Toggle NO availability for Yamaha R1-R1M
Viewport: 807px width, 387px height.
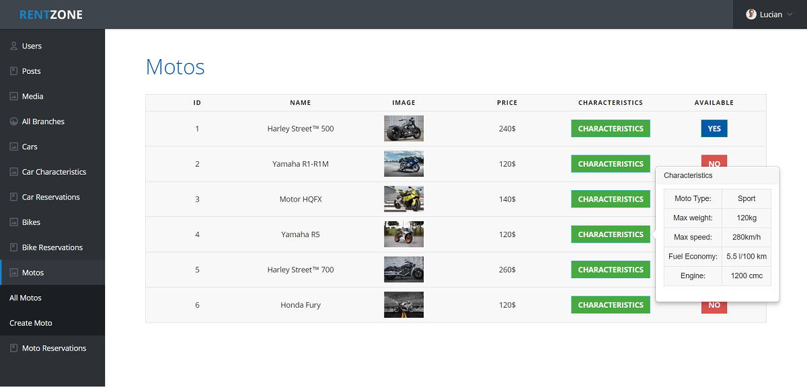pos(714,161)
